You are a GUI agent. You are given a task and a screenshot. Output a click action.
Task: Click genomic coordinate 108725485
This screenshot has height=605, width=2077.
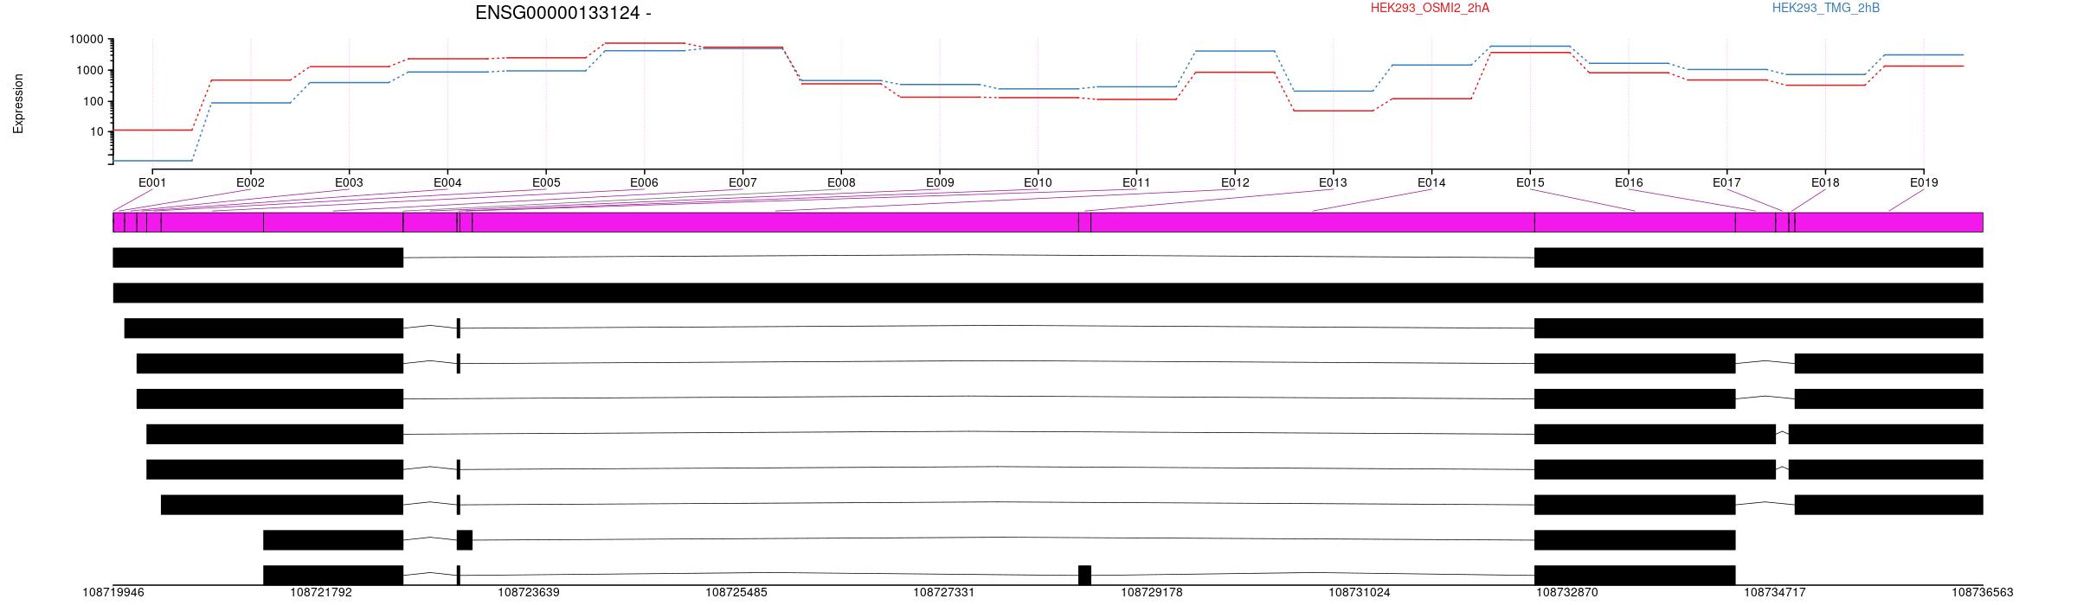point(736,593)
